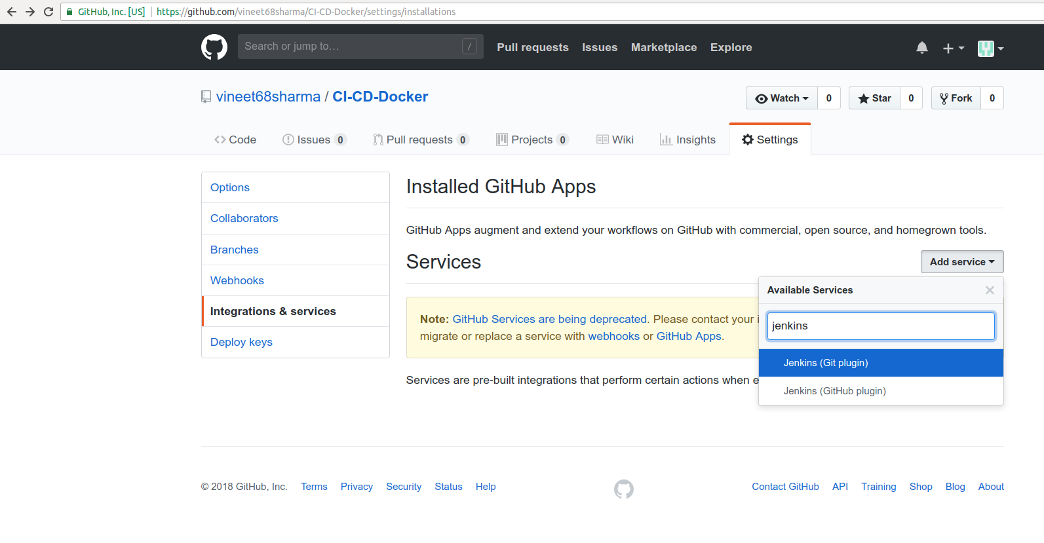Click the jenkins service filter field
1044x543 pixels.
pos(881,326)
